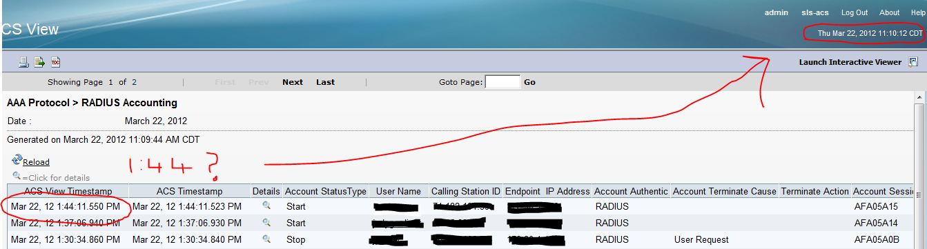This screenshot has height=249, width=927.
Task: Click AAA Protocol > RADIUS Accounting heading
Action: click(x=92, y=103)
